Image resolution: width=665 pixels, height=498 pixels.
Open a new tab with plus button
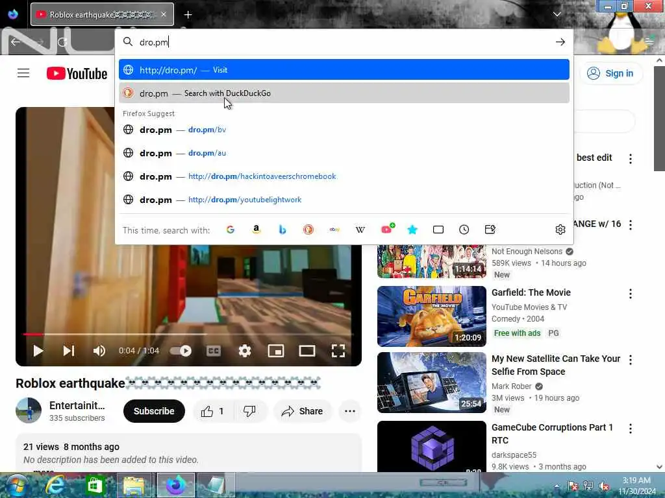click(x=188, y=15)
